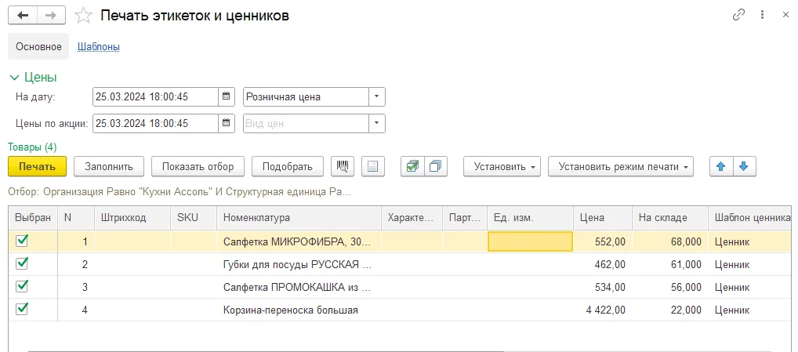Add form to favorites with star icon

pyautogui.click(x=83, y=16)
